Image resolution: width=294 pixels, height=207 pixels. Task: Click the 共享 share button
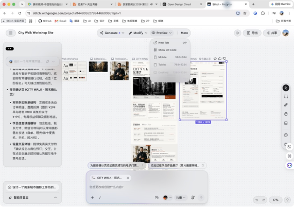click(x=272, y=33)
